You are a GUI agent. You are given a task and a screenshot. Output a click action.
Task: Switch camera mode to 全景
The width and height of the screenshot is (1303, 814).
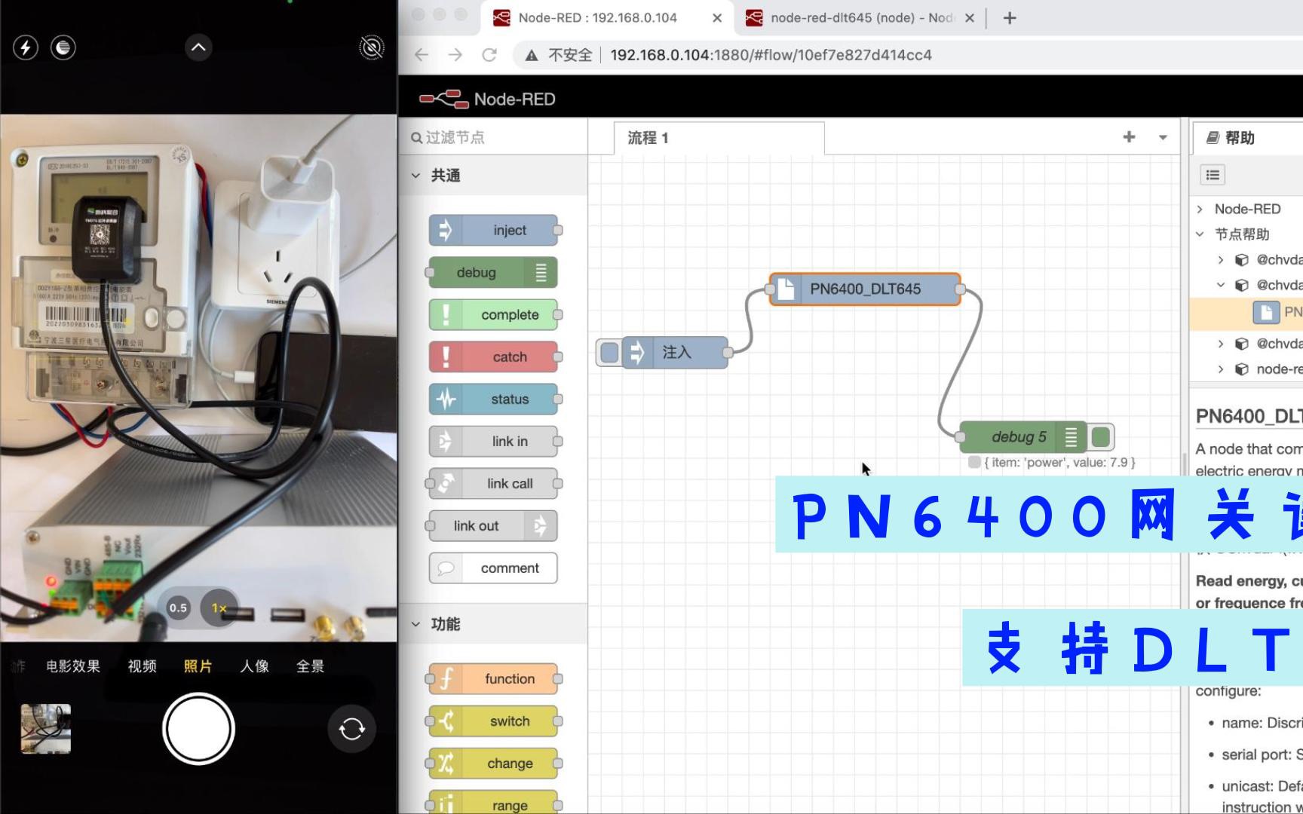tap(311, 666)
